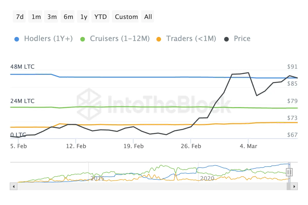Choose the 3m time range
This screenshot has height=205, width=308.
pos(52,17)
